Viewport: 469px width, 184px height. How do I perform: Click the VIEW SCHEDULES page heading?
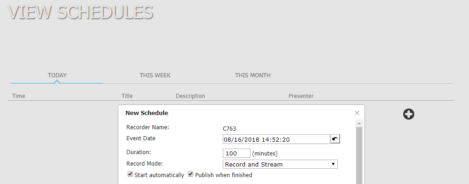pyautogui.click(x=81, y=12)
